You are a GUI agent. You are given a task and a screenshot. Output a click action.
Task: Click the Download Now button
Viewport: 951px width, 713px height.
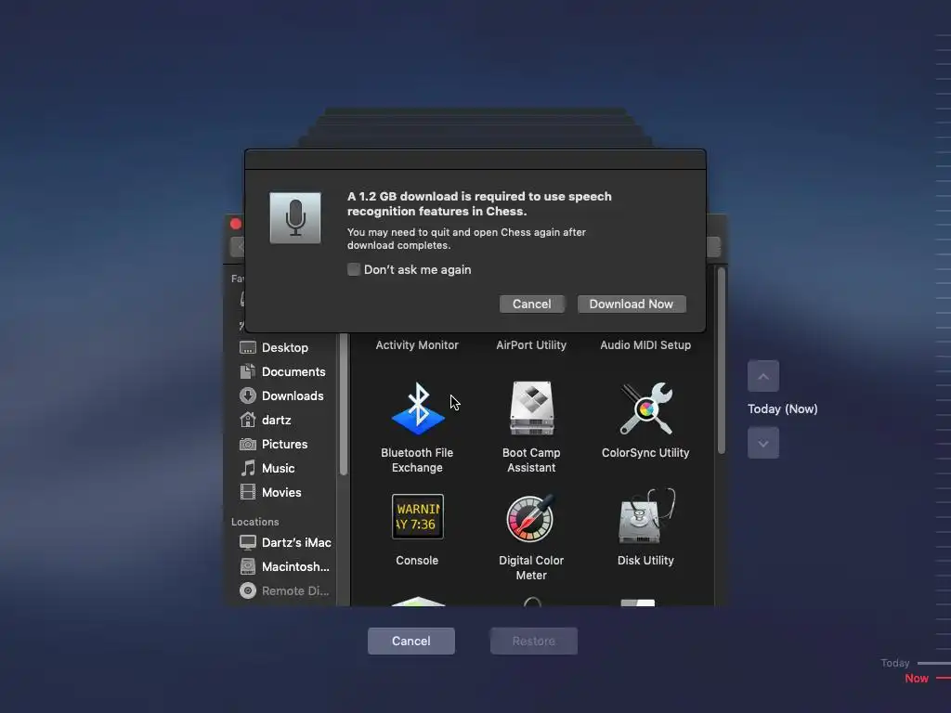pyautogui.click(x=632, y=304)
